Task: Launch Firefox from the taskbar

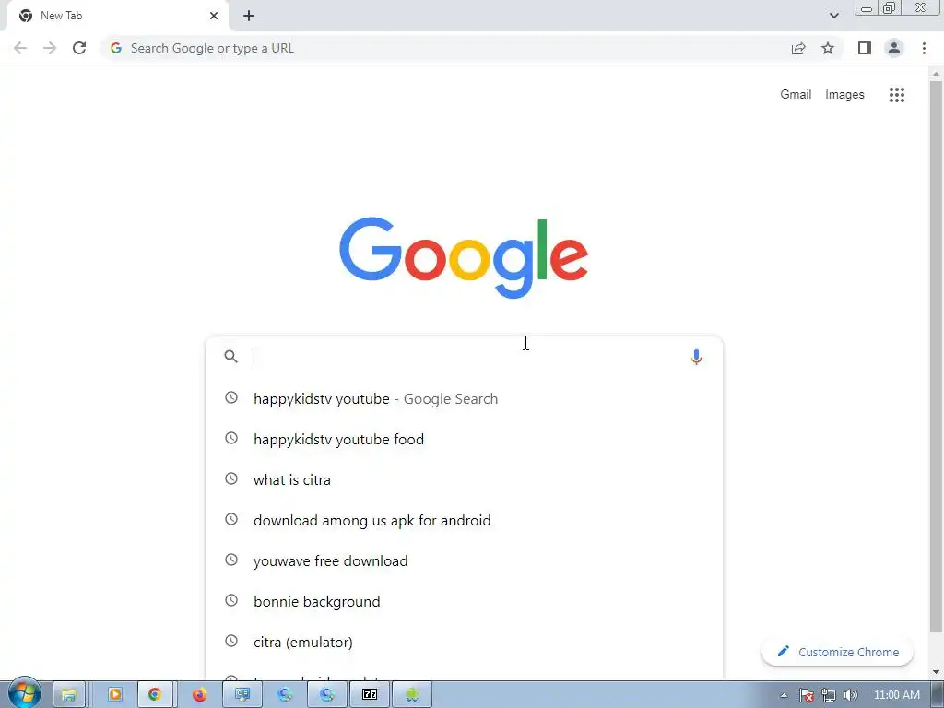Action: (199, 695)
